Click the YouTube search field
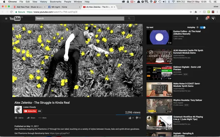 (x=79, y=18)
